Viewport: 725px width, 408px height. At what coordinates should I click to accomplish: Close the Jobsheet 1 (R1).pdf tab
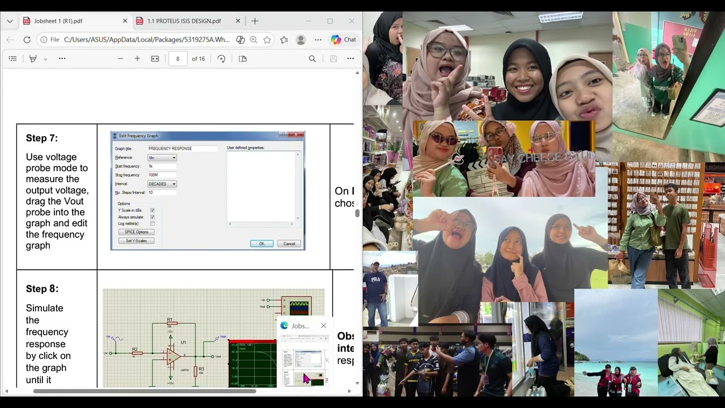125,21
